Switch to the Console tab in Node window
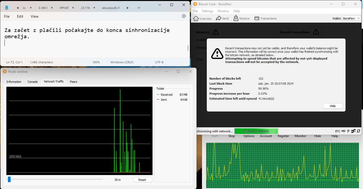The height and width of the screenshot is (189, 363). pyautogui.click(x=33, y=82)
